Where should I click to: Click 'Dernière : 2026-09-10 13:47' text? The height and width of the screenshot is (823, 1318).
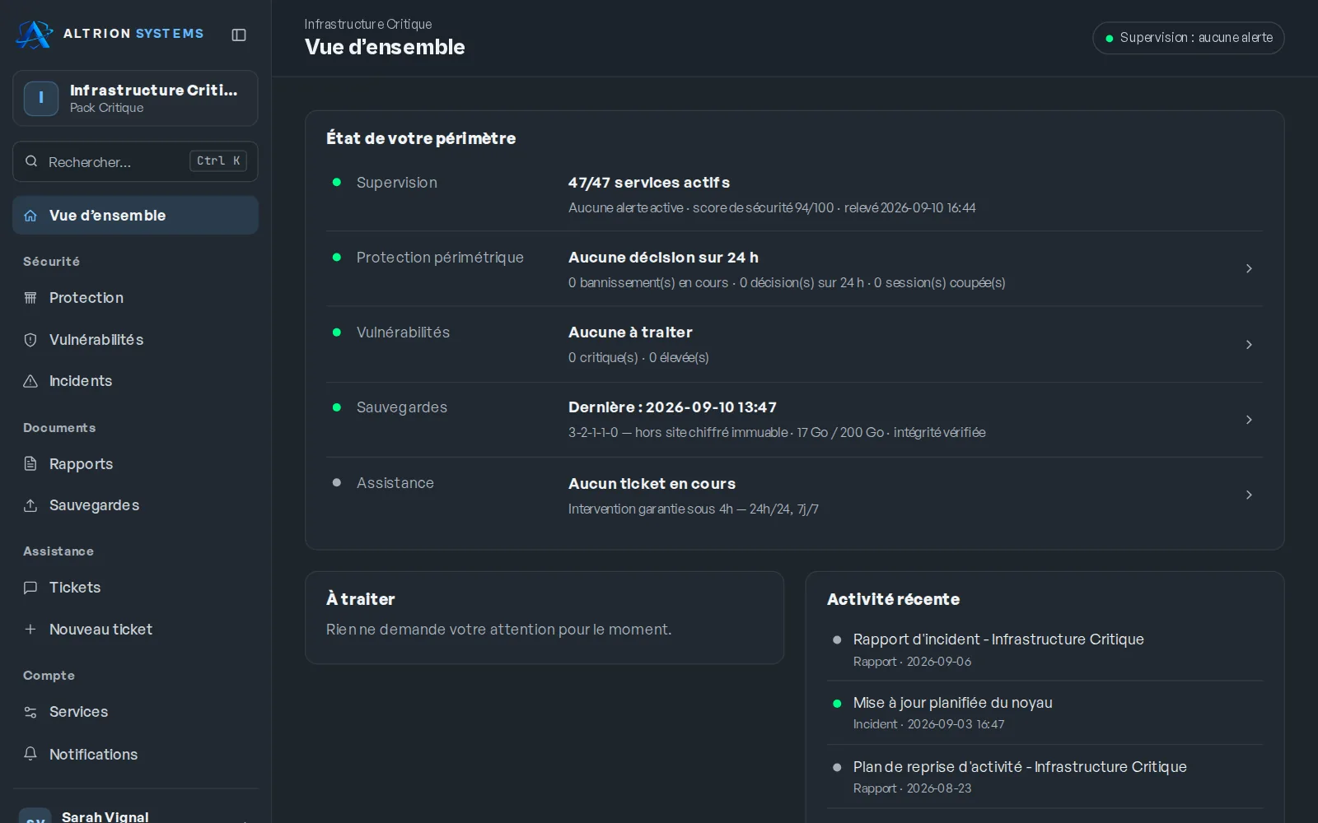click(x=672, y=407)
